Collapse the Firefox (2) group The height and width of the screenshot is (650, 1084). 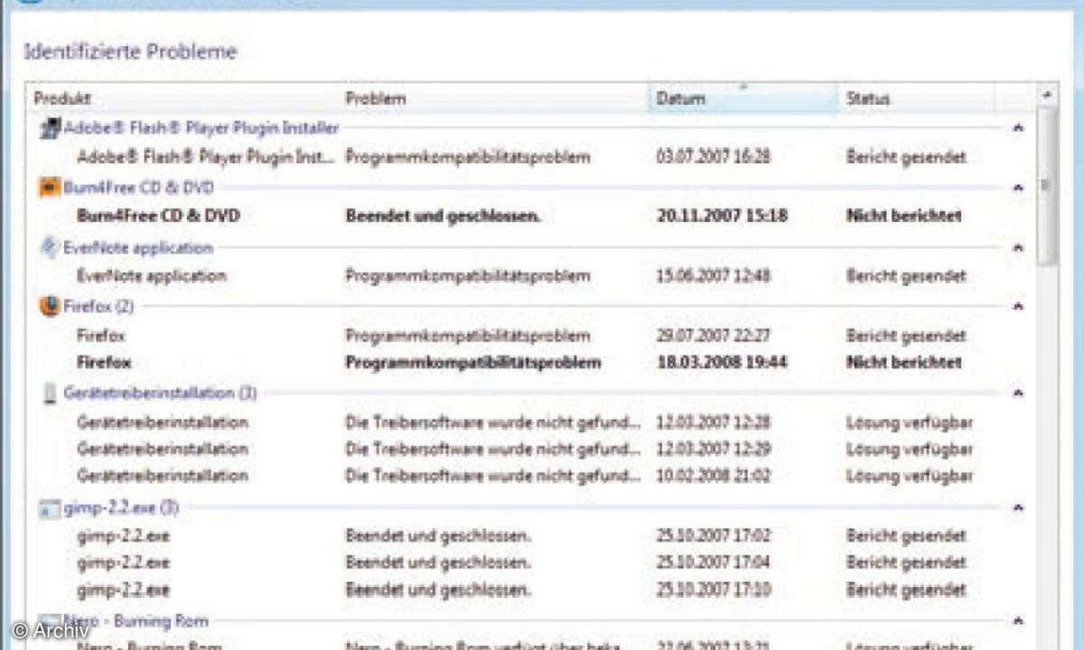point(1018,306)
